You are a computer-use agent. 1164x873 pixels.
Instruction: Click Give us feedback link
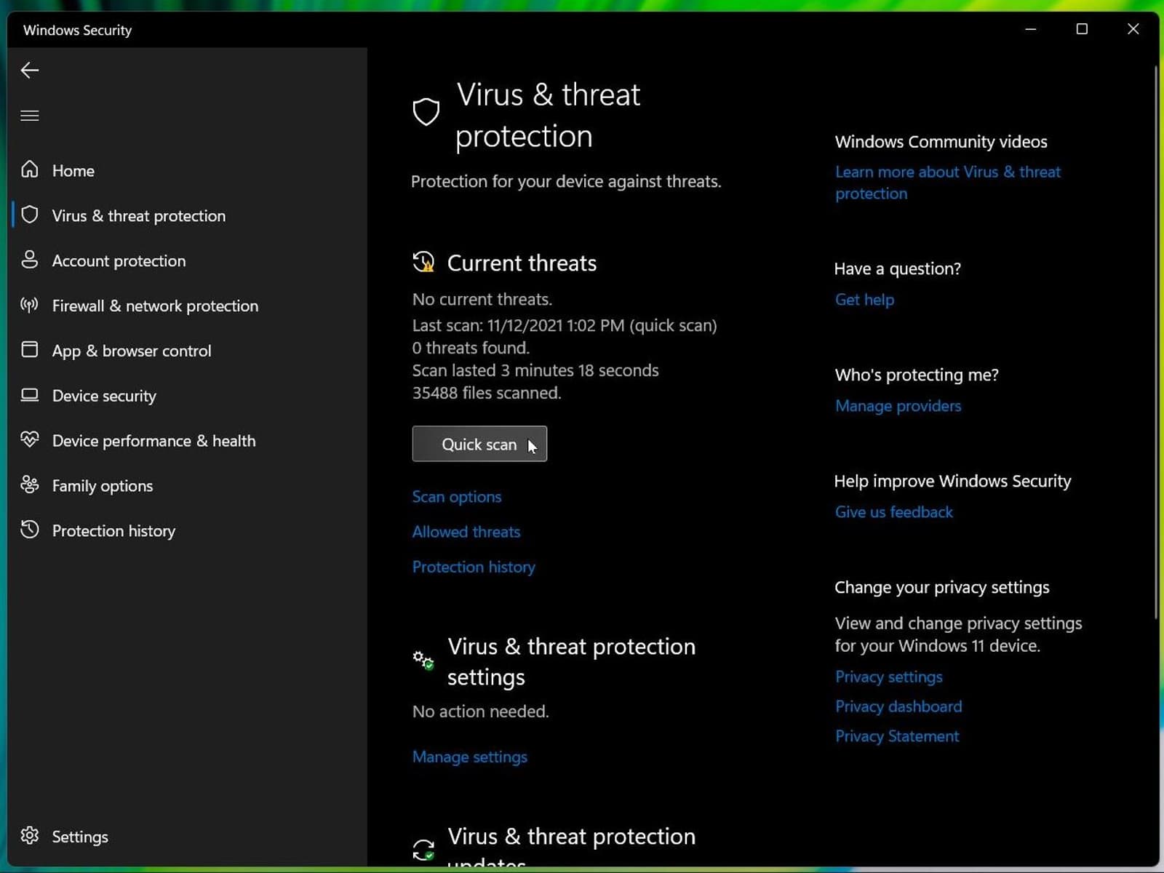894,512
